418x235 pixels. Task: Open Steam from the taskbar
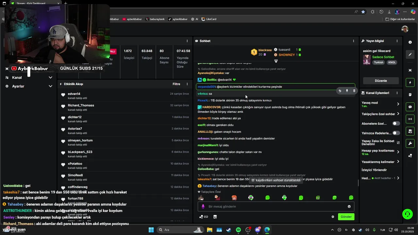pyautogui.click(x=229, y=230)
